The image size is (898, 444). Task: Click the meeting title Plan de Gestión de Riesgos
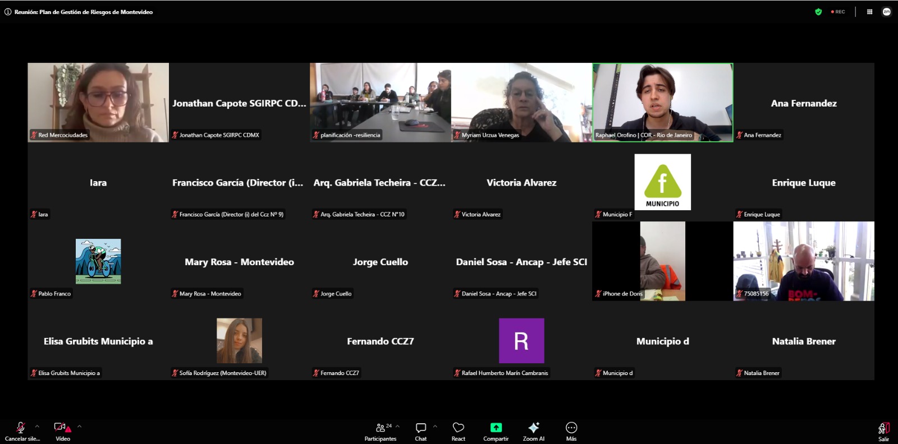[84, 12]
